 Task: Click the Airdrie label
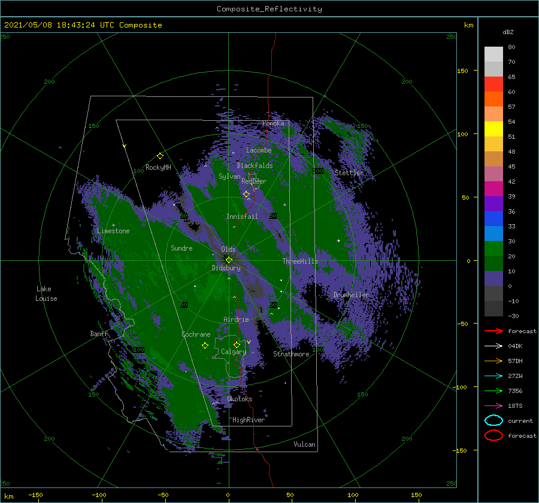pyautogui.click(x=236, y=319)
